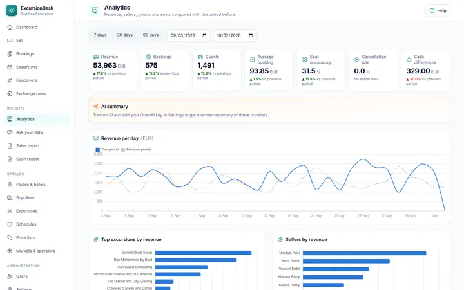Click the Seat occupancy card icon
Screen dimensions: 464x290
tap(304, 59)
